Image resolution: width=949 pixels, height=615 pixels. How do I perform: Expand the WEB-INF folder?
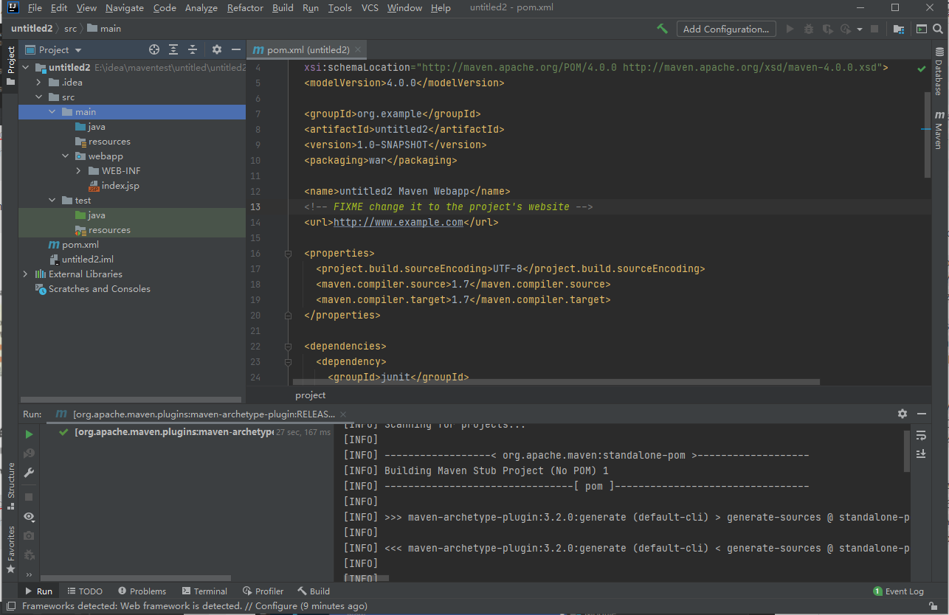click(79, 170)
